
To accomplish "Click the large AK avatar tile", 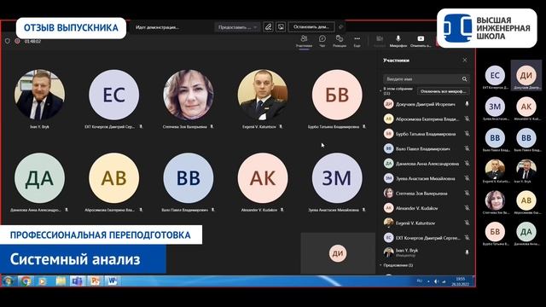I will pos(263,178).
